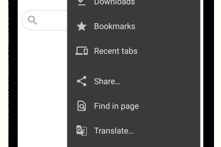Tap the white page area below the search box
This screenshot has width=221, height=147.
point(42,92)
